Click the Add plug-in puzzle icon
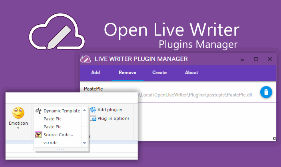 93,110
